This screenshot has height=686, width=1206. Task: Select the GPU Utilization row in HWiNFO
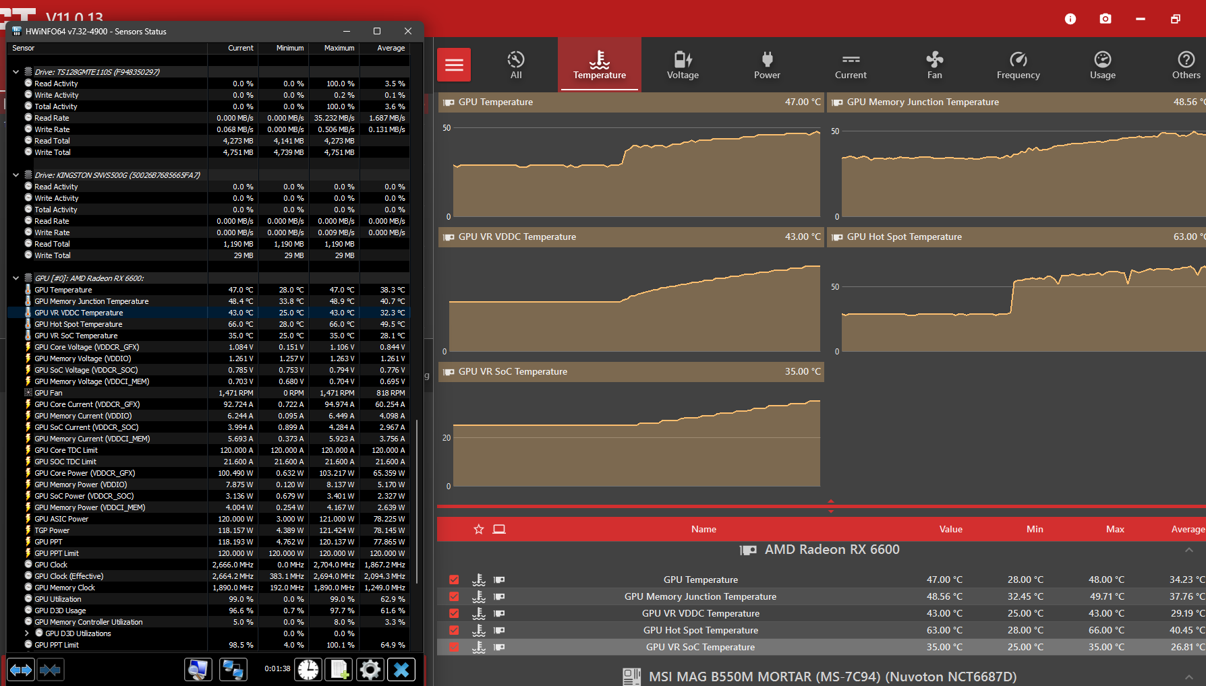point(208,599)
